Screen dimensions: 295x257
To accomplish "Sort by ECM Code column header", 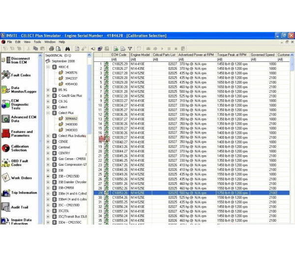I will coord(119,55).
